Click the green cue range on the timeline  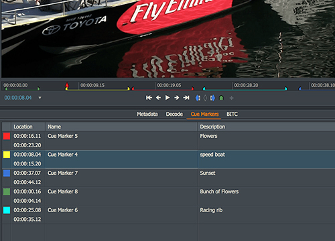(x=22, y=90)
